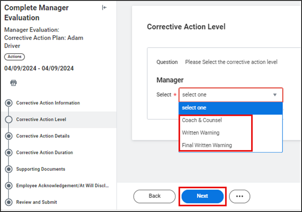Click the highlighted select one option
Screen dimensions: 302x212
pos(194,108)
